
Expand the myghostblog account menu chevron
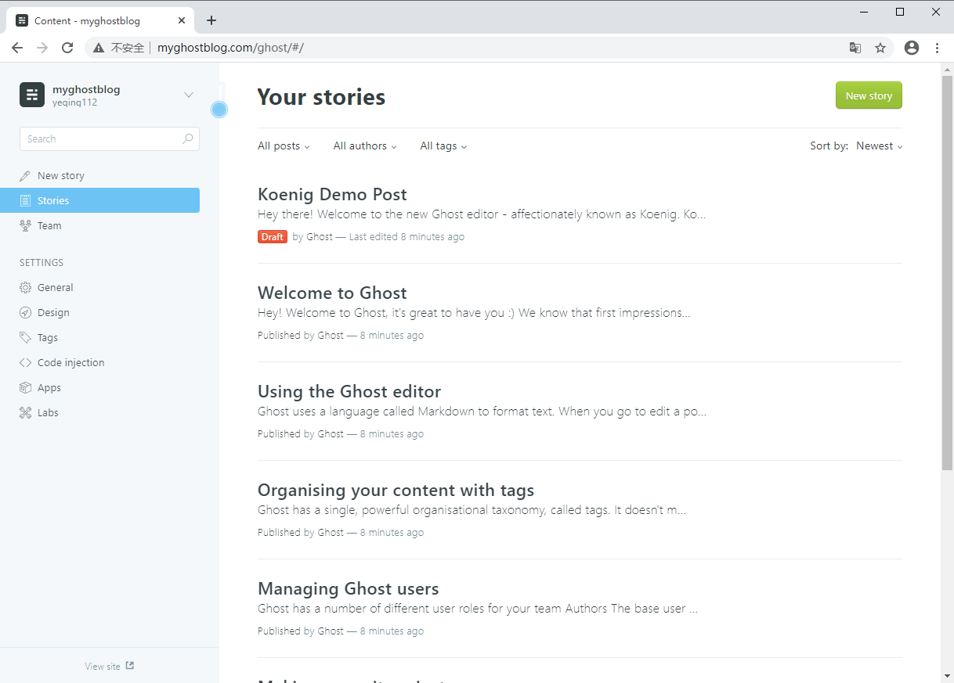(x=189, y=95)
